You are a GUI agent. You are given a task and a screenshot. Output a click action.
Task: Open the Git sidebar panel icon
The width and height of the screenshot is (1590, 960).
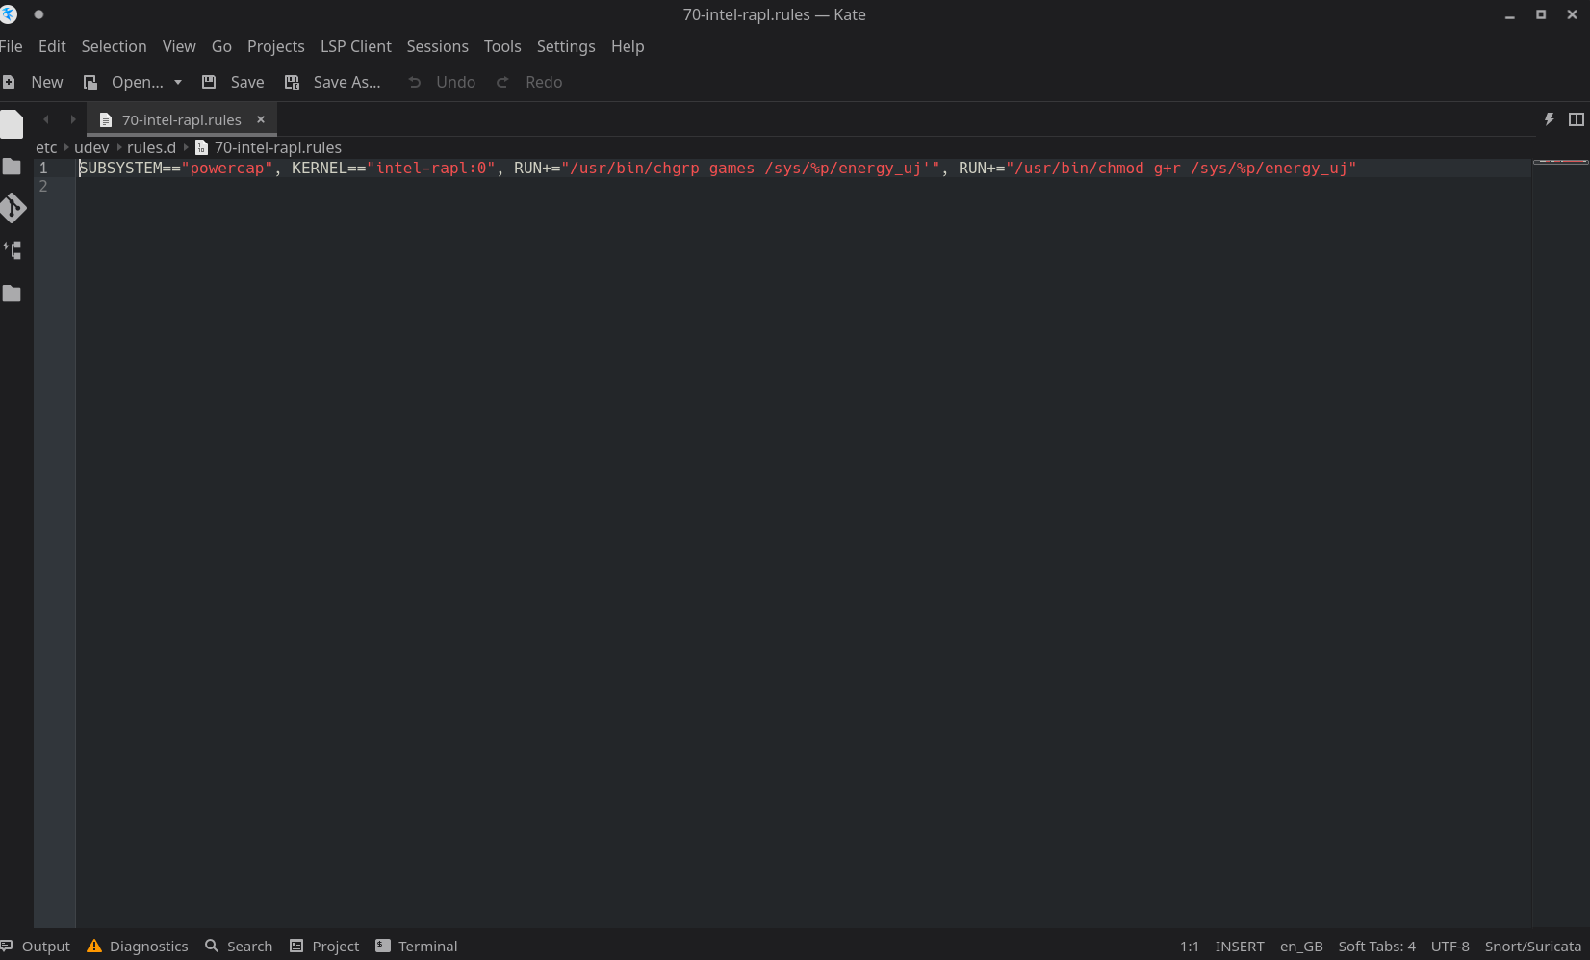click(12, 208)
